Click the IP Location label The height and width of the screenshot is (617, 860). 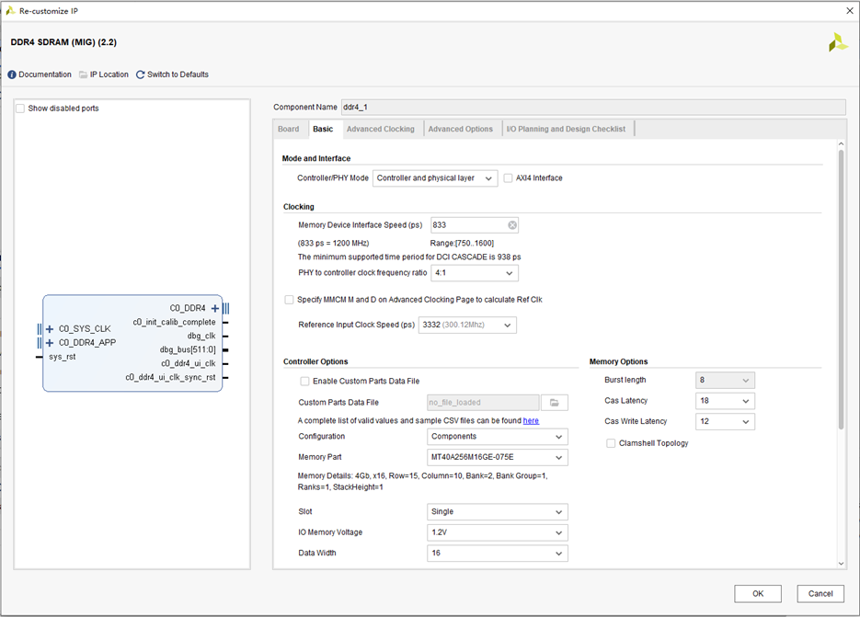(x=109, y=74)
